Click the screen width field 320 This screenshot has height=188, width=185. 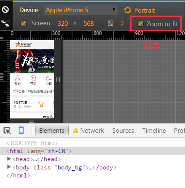pos(63,24)
